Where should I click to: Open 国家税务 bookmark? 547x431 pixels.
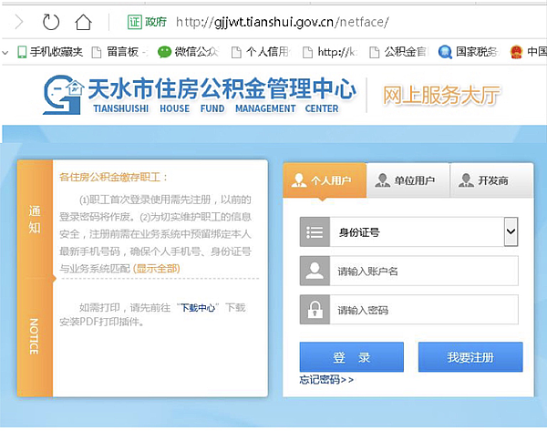point(469,52)
